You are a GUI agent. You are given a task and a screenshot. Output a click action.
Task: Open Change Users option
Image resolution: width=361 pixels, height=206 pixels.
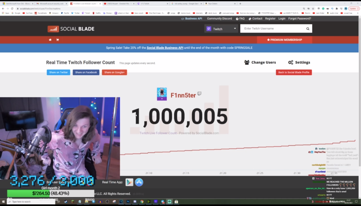260,62
